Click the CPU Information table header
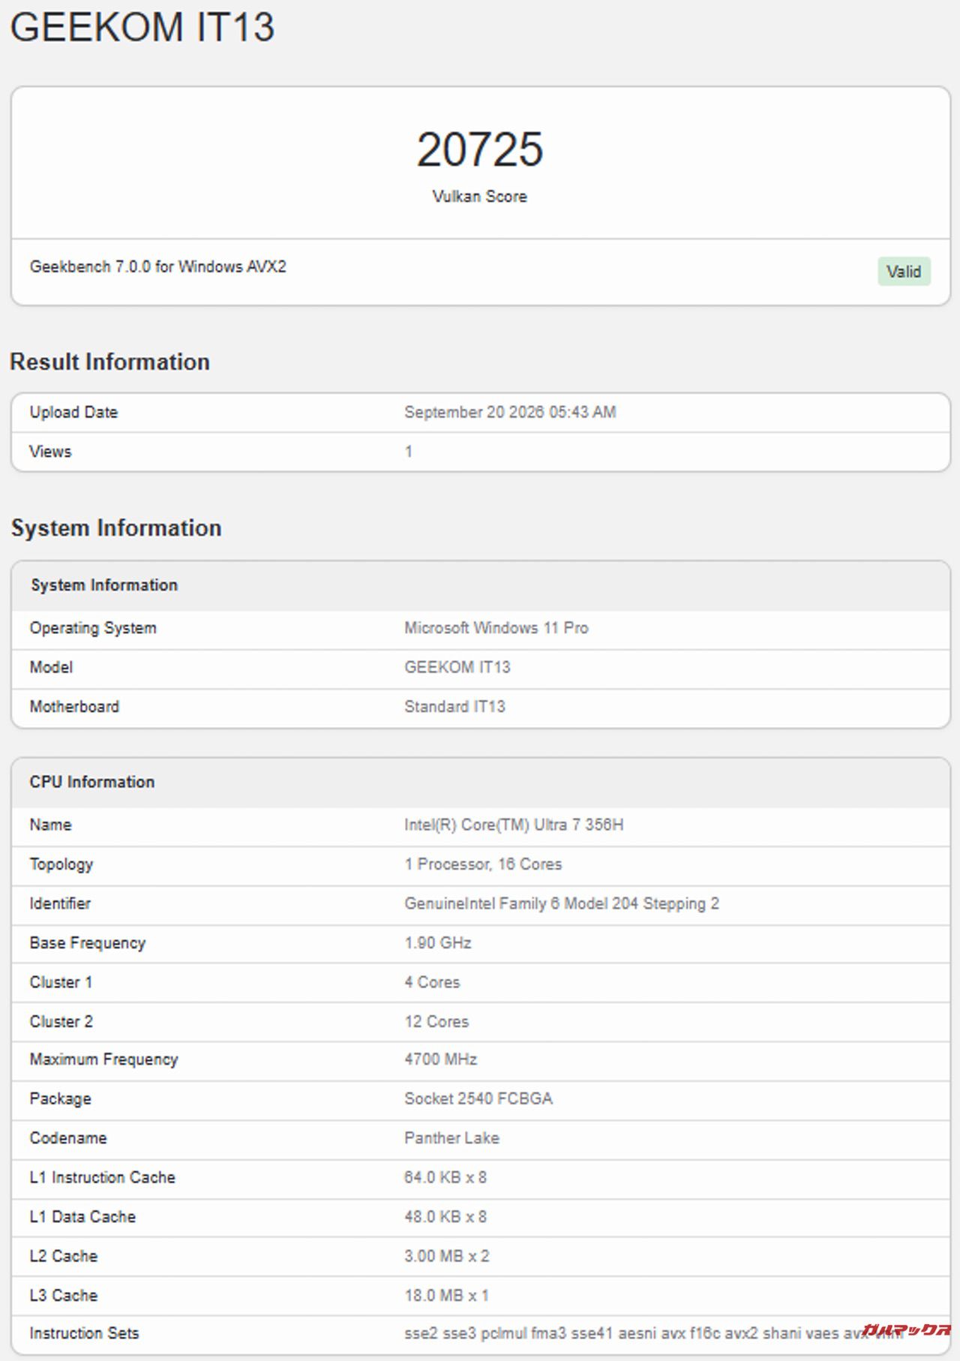Image resolution: width=960 pixels, height=1361 pixels. click(x=92, y=782)
